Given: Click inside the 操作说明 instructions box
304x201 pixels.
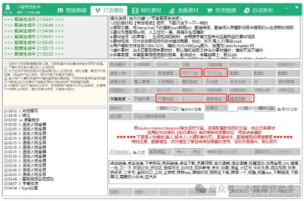Looking at the screenshot, I should point(205,37).
